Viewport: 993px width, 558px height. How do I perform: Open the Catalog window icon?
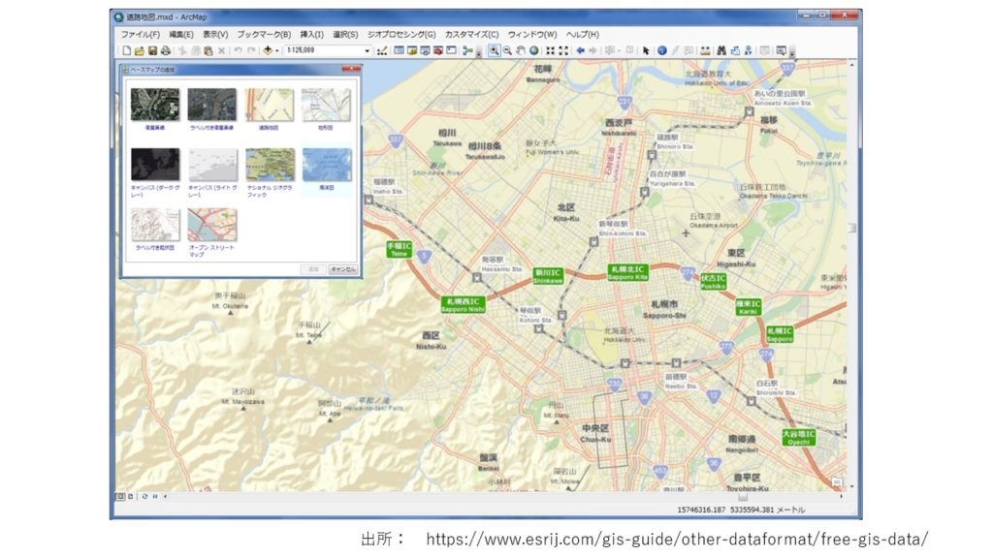tap(411, 50)
